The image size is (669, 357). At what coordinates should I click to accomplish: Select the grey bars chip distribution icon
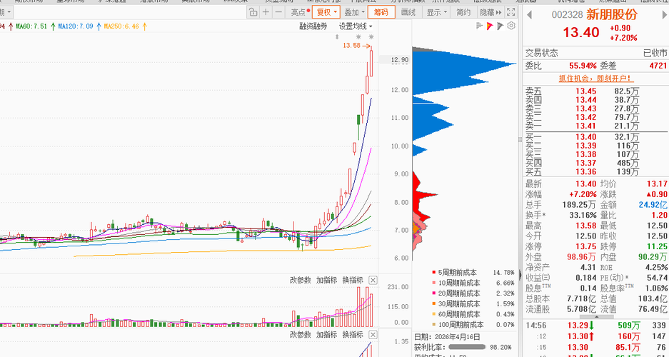pyautogui.click(x=478, y=26)
